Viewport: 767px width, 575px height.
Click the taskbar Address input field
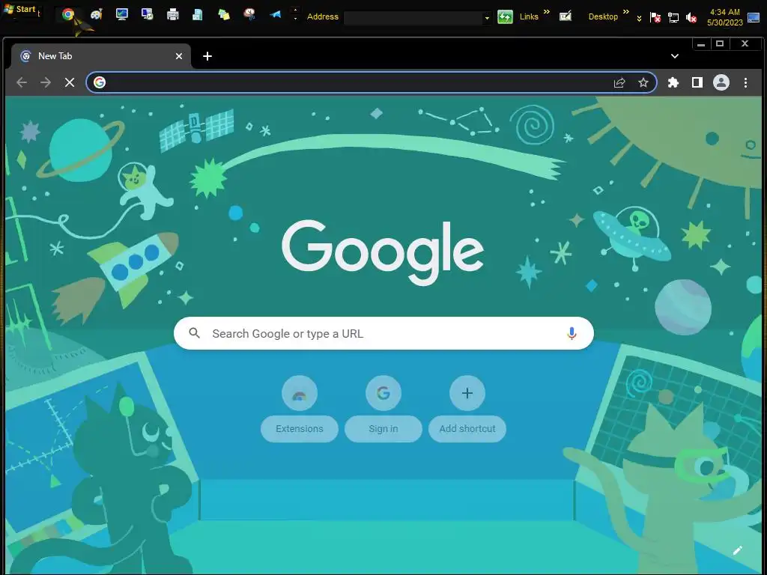413,18
